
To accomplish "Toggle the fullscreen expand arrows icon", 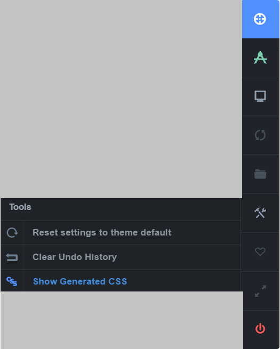I will click(260, 291).
